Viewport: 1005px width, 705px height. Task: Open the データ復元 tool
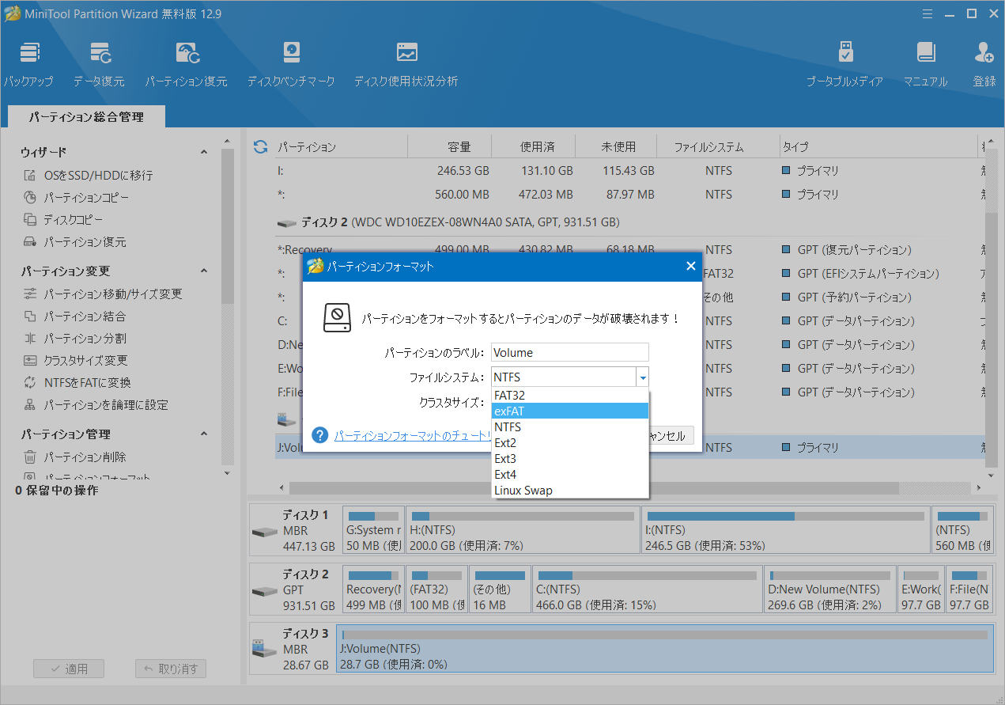pyautogui.click(x=99, y=64)
